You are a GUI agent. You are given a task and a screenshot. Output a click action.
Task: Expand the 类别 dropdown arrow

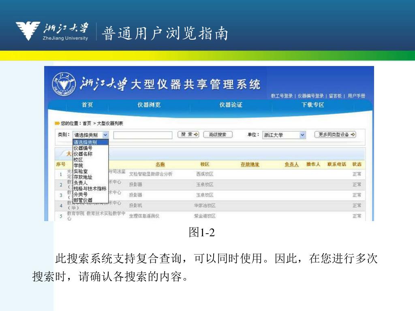pos(105,135)
